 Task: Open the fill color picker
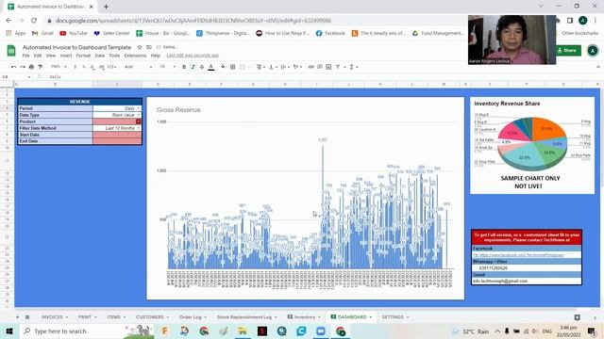click(224, 67)
